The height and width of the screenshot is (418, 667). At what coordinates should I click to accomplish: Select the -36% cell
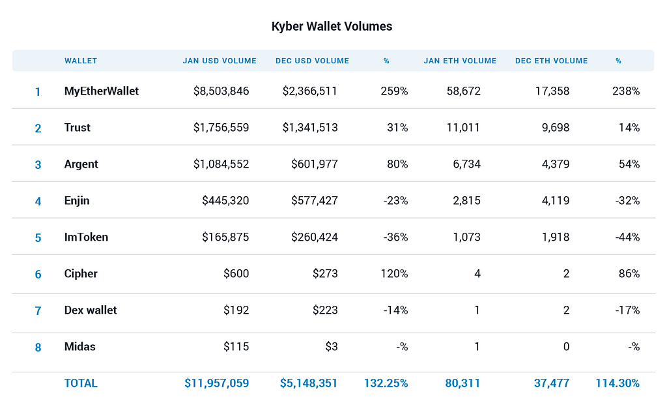tap(395, 237)
